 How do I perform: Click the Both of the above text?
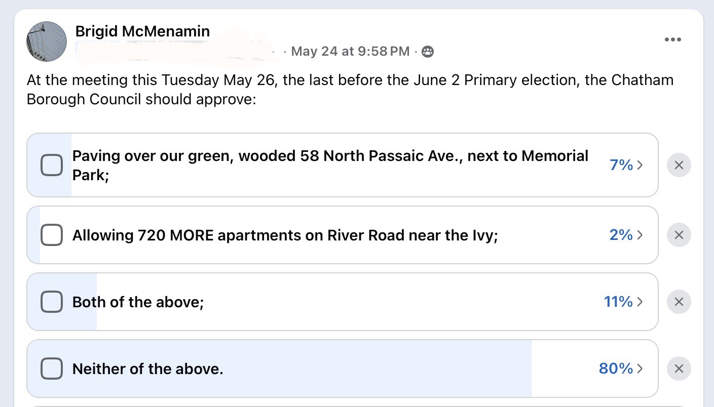click(x=138, y=302)
